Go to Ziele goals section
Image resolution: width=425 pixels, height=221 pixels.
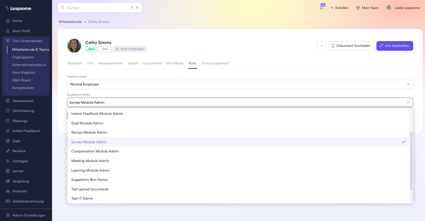tap(16, 141)
